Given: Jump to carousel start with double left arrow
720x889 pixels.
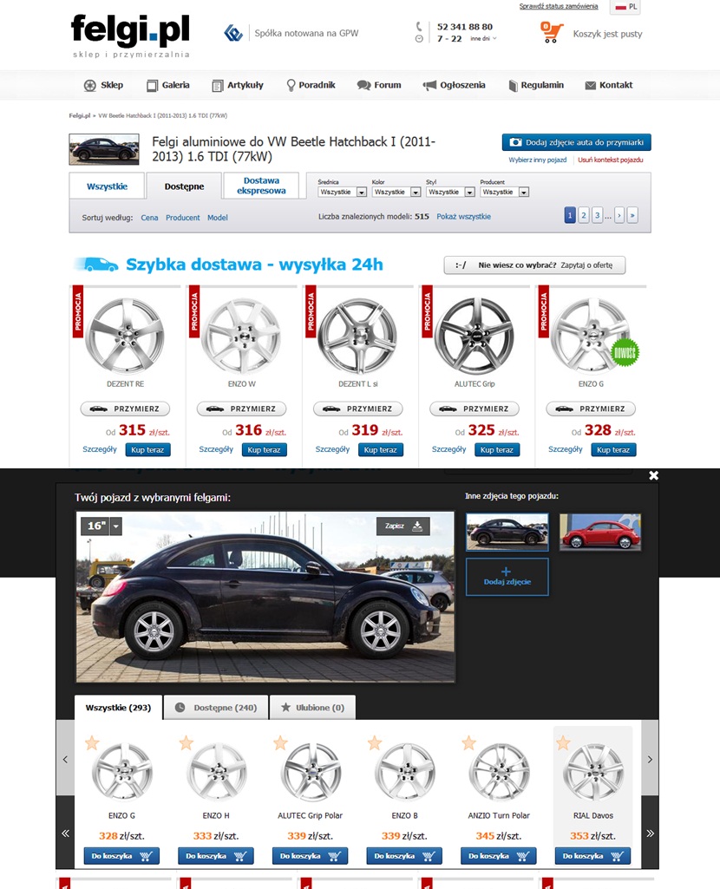Looking at the screenshot, I should coord(65,833).
